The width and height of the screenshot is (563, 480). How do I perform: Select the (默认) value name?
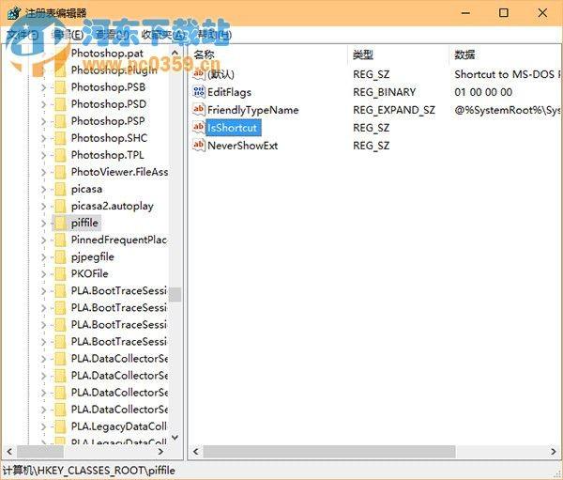click(x=221, y=74)
